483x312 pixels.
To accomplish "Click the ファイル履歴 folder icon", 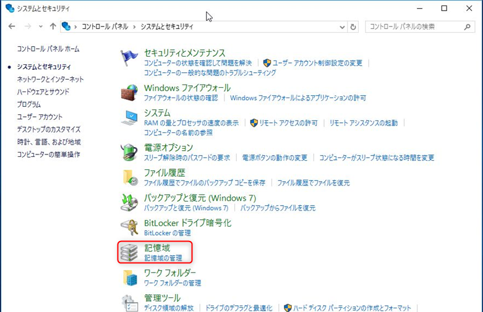I will (x=130, y=177).
